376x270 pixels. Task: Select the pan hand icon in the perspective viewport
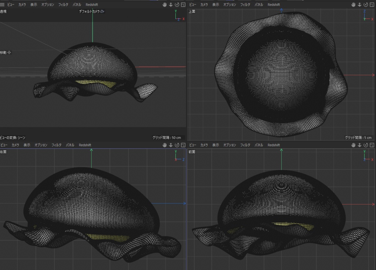(x=164, y=4)
